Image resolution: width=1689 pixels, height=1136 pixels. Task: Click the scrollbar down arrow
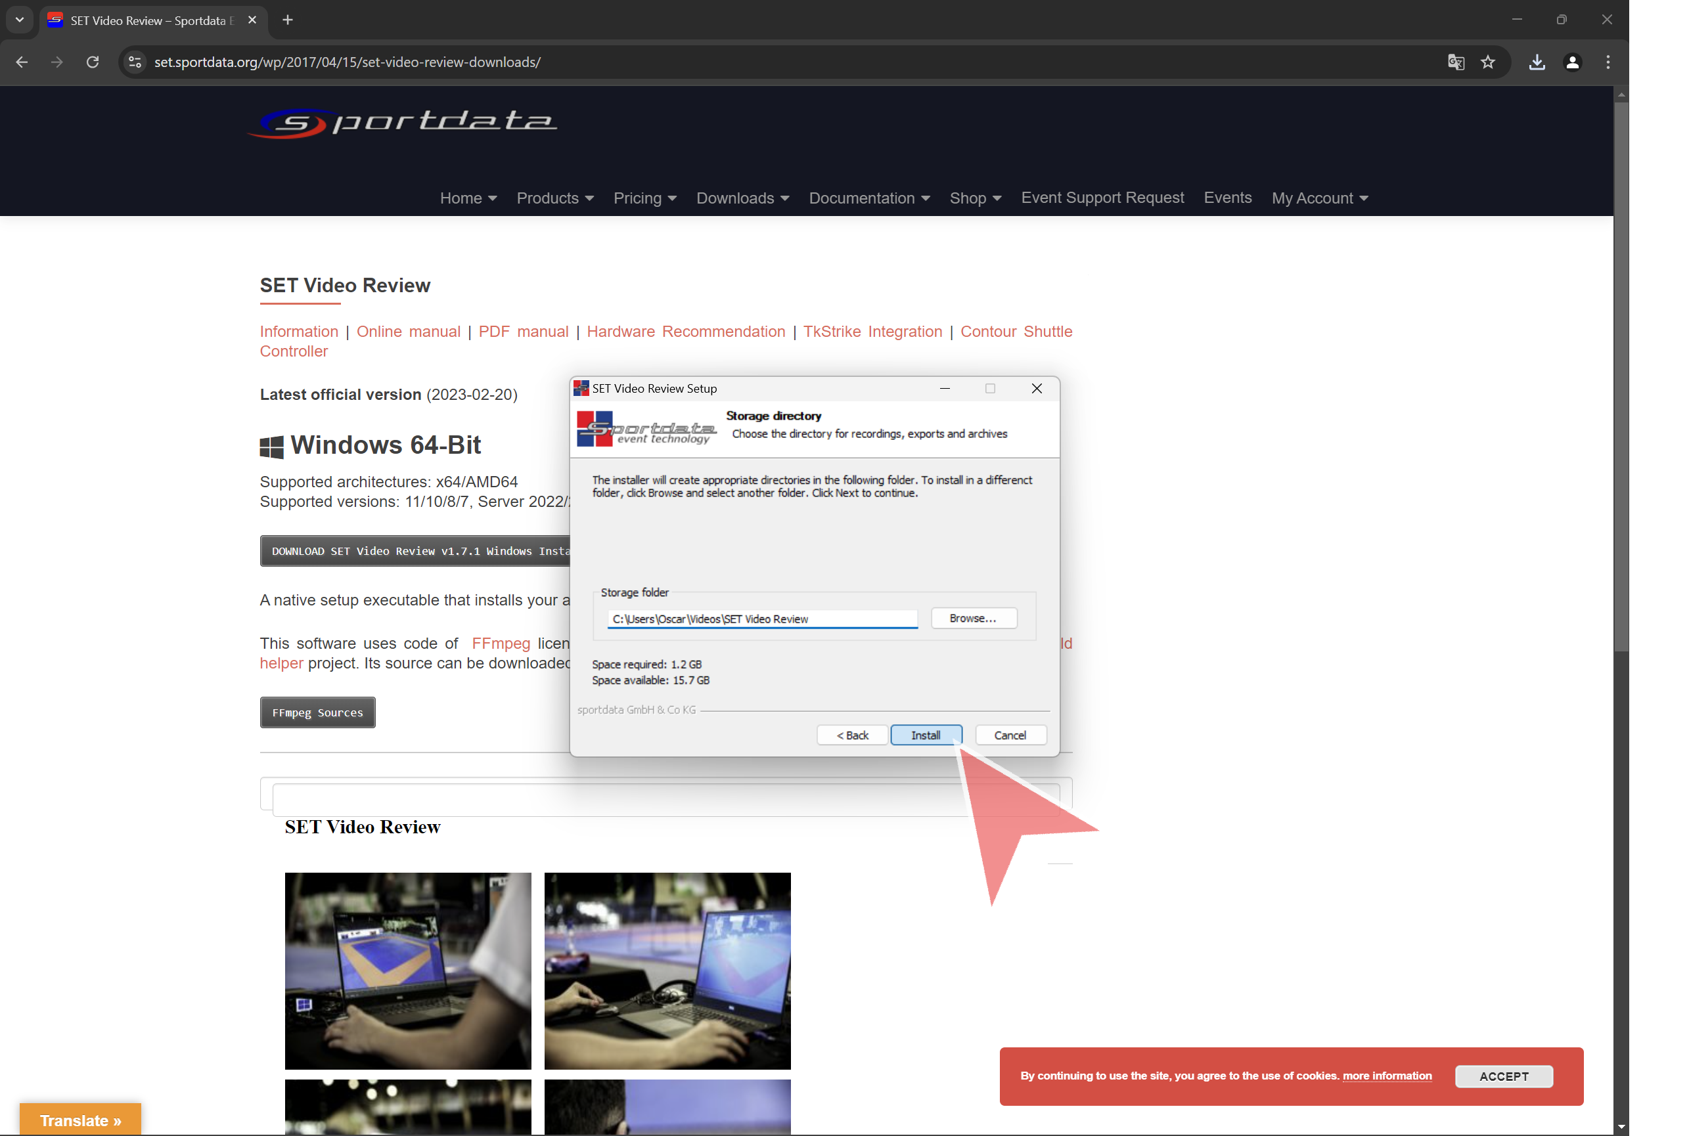[1620, 1127]
